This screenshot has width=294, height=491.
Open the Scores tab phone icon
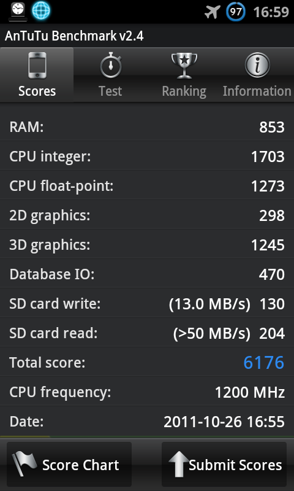tap(37, 66)
